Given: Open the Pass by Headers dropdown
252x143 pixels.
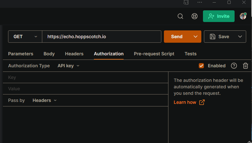Looking at the screenshot, I should [x=45, y=100].
